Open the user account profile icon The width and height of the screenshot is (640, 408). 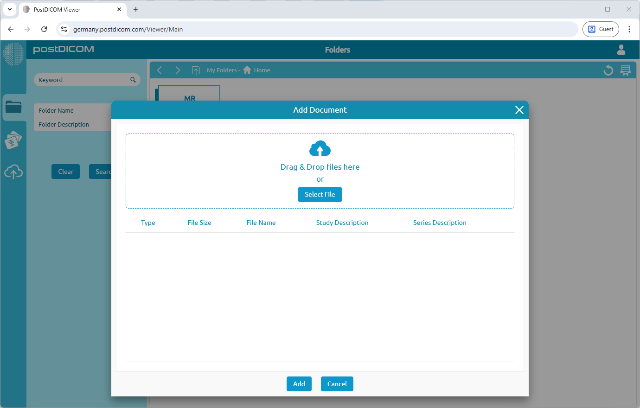621,50
